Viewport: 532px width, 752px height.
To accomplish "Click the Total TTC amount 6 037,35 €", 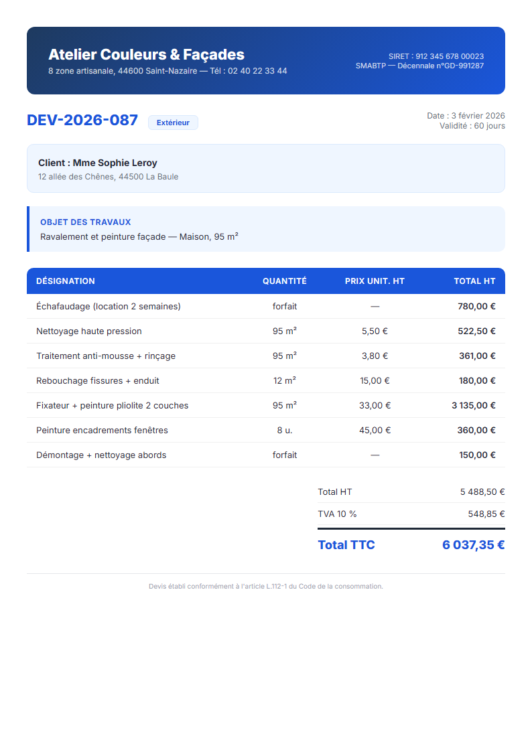I will (473, 544).
